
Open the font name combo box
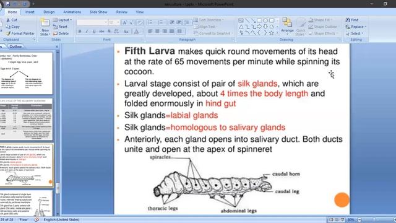(x=92, y=22)
